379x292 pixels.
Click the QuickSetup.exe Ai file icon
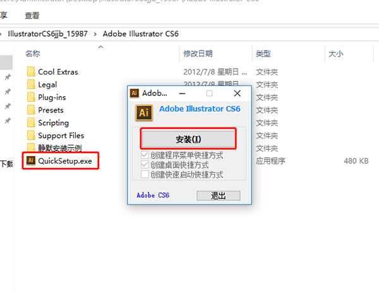click(x=31, y=161)
